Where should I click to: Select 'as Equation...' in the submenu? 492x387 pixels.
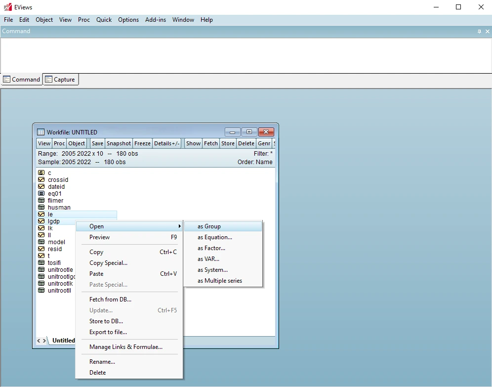coord(215,237)
